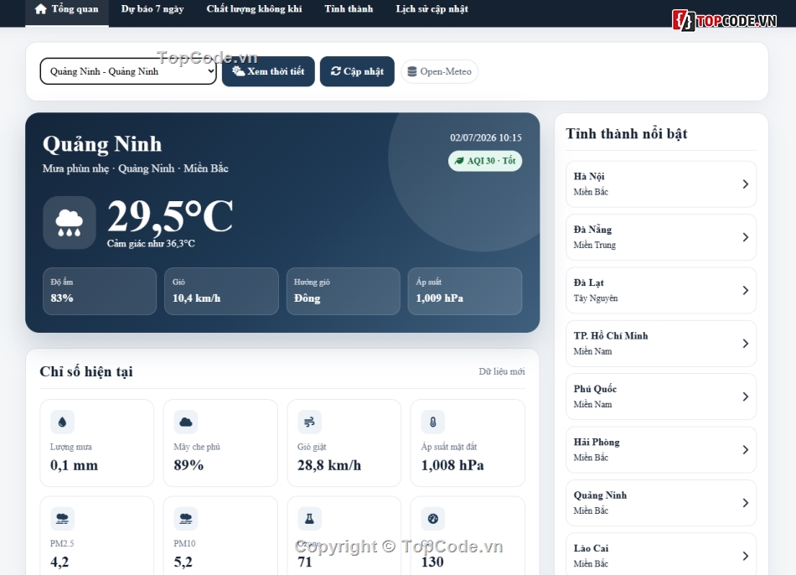Click the Áp suất 1,009 hPa tile
The width and height of the screenshot is (796, 575).
pos(465,291)
